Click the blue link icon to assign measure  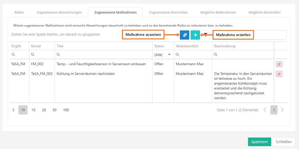(184, 35)
